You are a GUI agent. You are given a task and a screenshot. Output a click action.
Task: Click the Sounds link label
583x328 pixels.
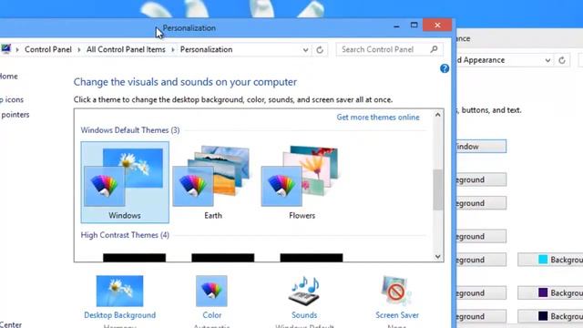click(304, 315)
